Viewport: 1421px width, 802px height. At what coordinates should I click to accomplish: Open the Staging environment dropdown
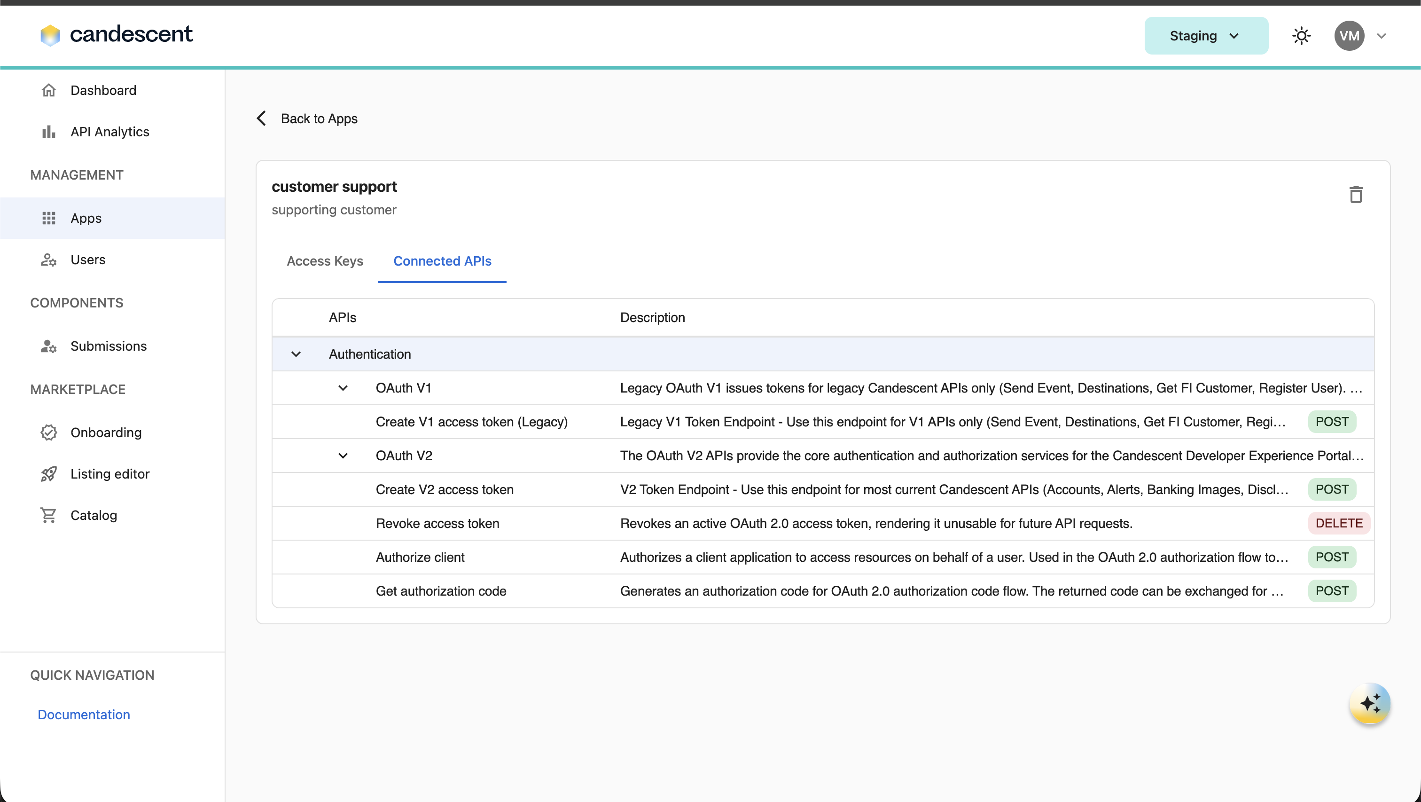pos(1206,36)
